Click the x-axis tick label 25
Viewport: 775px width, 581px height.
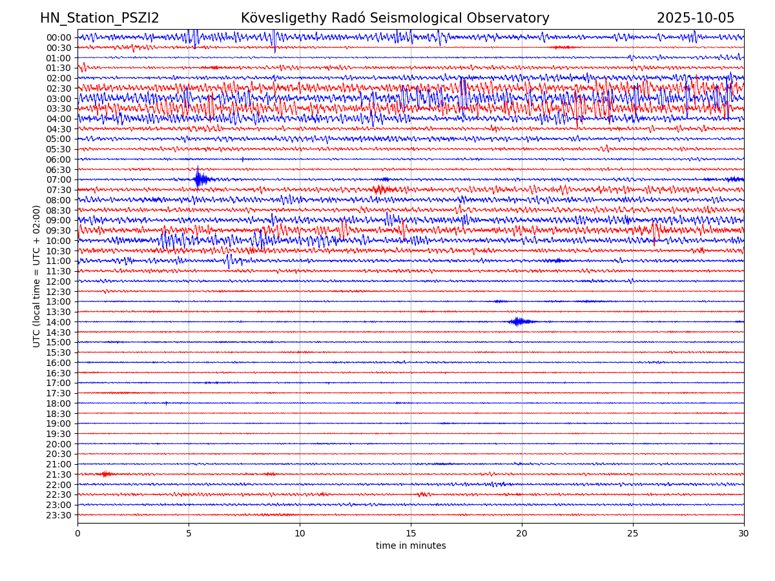[x=633, y=534]
